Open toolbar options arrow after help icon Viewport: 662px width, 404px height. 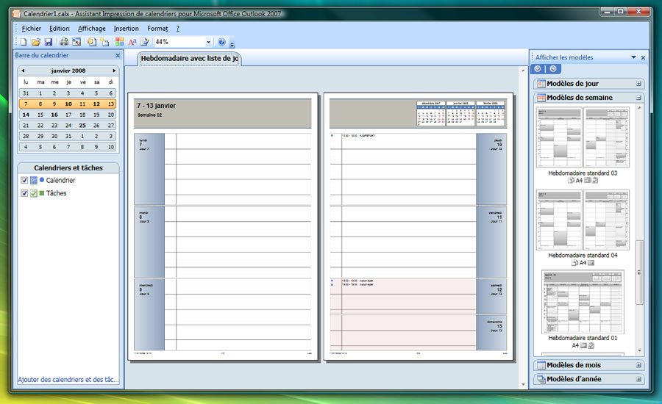pyautogui.click(x=232, y=44)
